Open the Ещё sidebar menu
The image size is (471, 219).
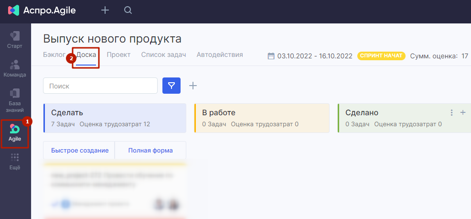coord(15,162)
